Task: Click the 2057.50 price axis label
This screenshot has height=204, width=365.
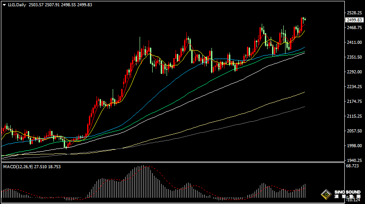Action: [x=354, y=131]
